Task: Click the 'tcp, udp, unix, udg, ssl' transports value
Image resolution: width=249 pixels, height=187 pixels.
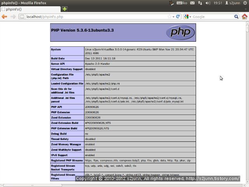Action: 110,166
